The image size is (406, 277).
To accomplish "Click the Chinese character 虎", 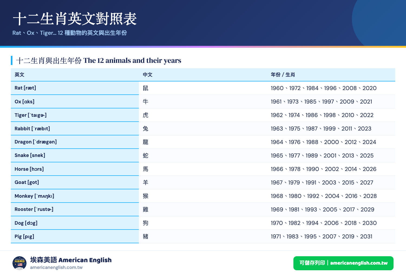I will pyautogui.click(x=146, y=115).
